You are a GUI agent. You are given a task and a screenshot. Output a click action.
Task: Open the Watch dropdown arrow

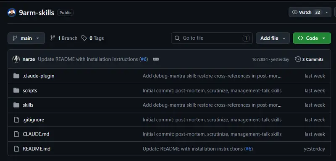click(x=327, y=13)
